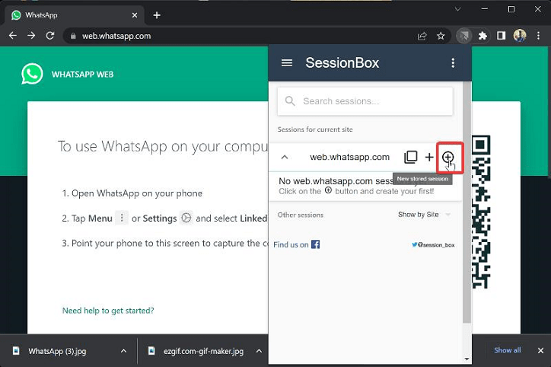The height and width of the screenshot is (367, 551).
Task: Open the SessionBox three-dot options menu
Action: [453, 63]
